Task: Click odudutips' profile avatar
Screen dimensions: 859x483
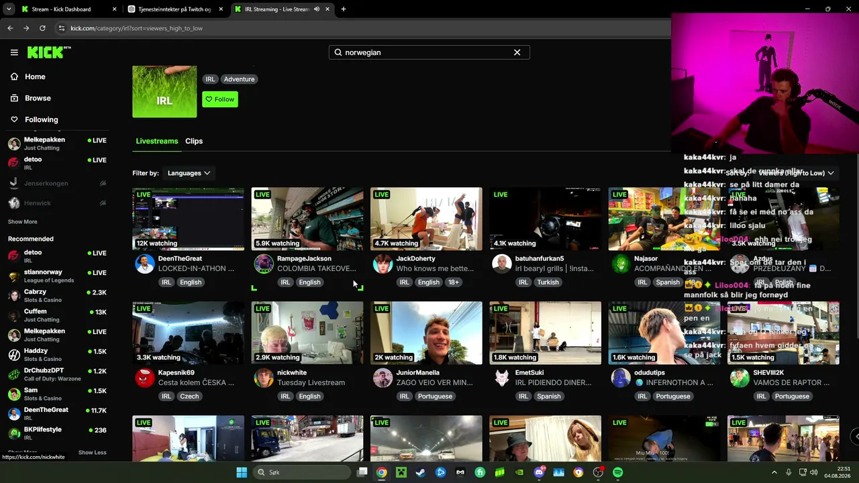Action: (621, 378)
